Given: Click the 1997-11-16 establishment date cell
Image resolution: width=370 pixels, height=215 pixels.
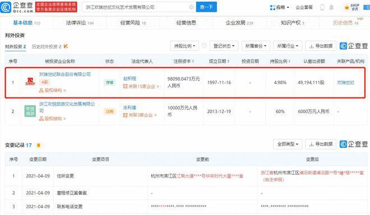Looking at the screenshot, I should pyautogui.click(x=219, y=82).
